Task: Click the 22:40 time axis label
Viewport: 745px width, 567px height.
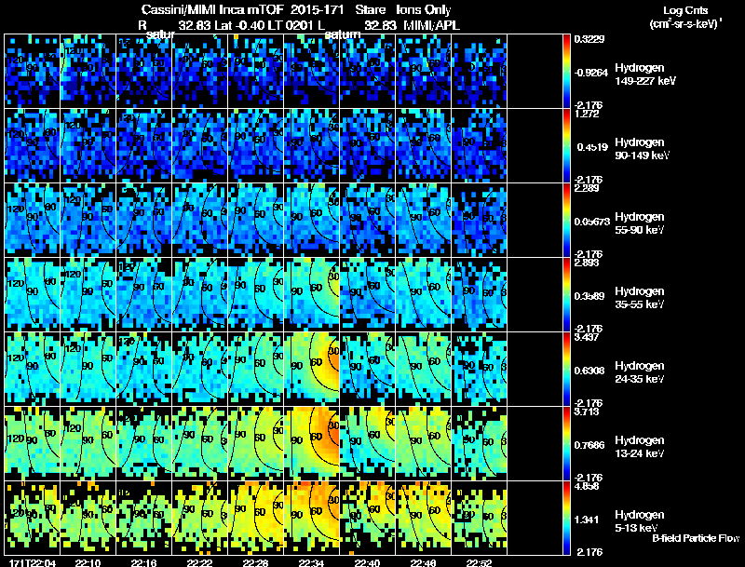Action: (x=367, y=563)
